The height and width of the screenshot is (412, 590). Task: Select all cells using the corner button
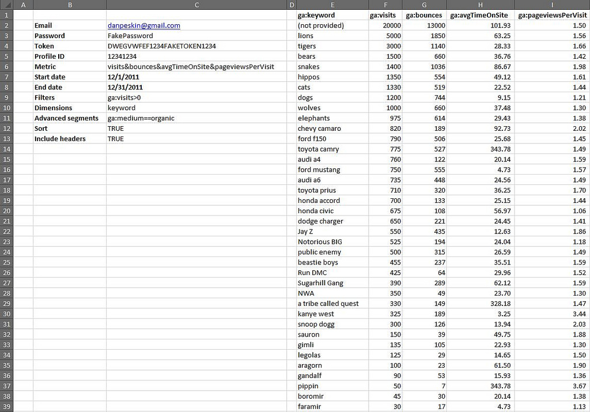(7, 5)
